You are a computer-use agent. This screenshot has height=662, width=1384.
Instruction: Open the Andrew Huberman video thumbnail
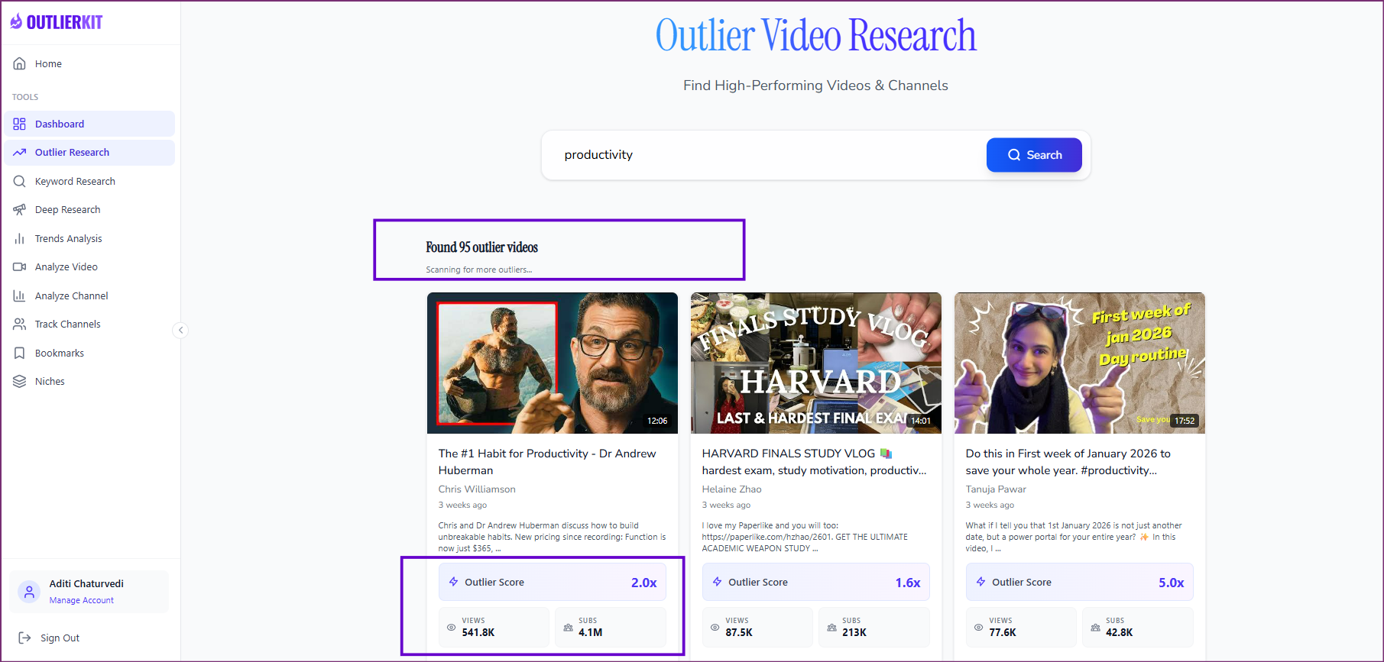click(552, 363)
